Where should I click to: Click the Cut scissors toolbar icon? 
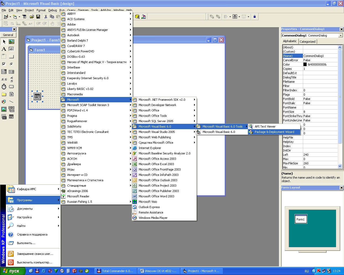46,17
